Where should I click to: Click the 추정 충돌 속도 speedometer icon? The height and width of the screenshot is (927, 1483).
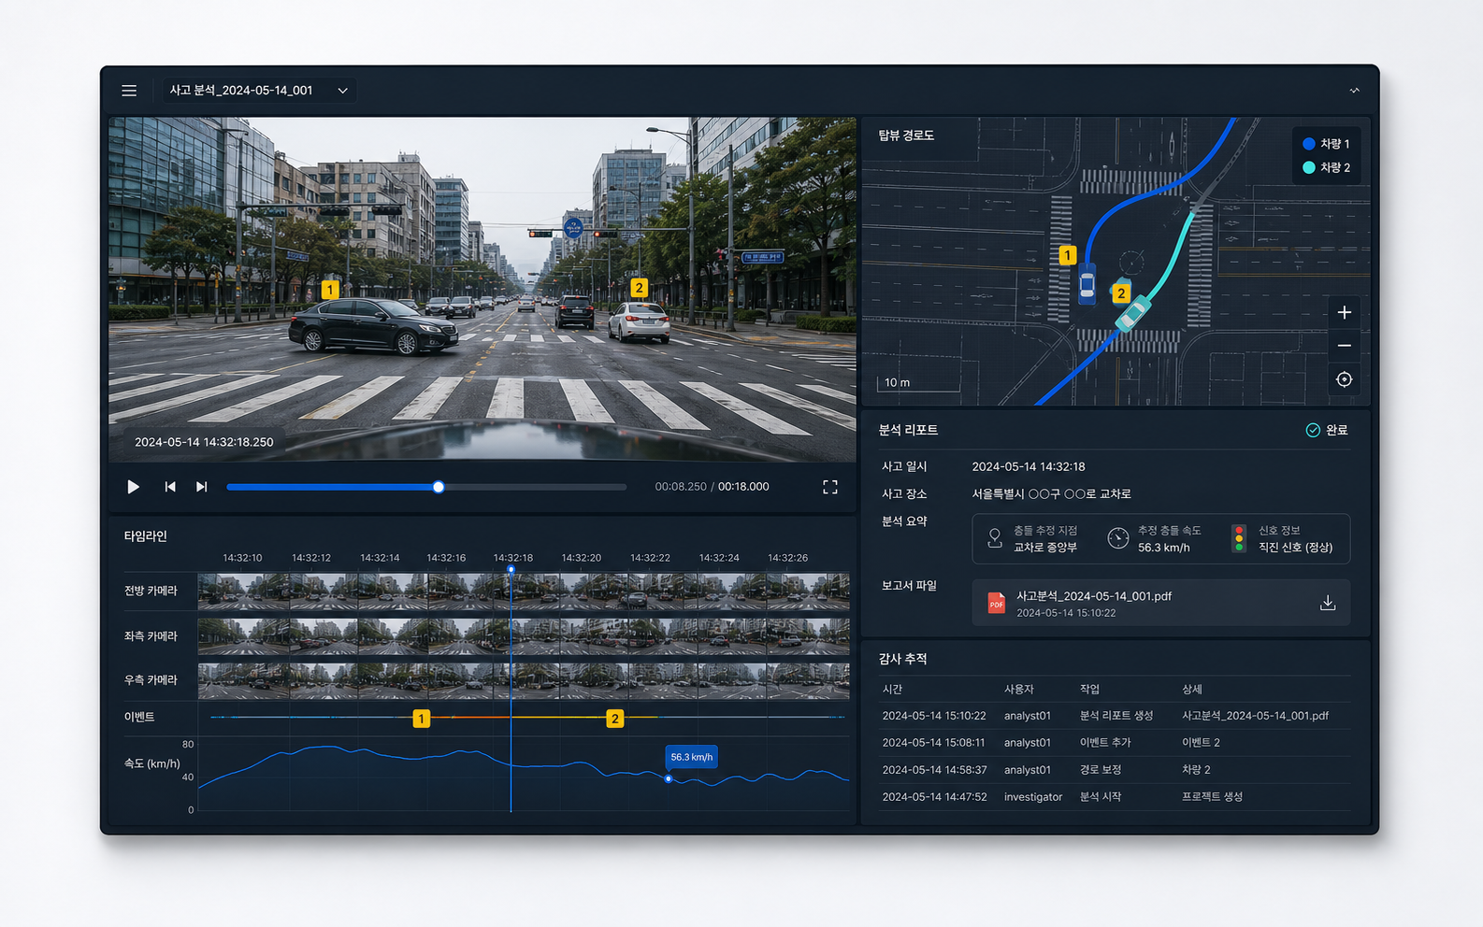tap(1118, 538)
